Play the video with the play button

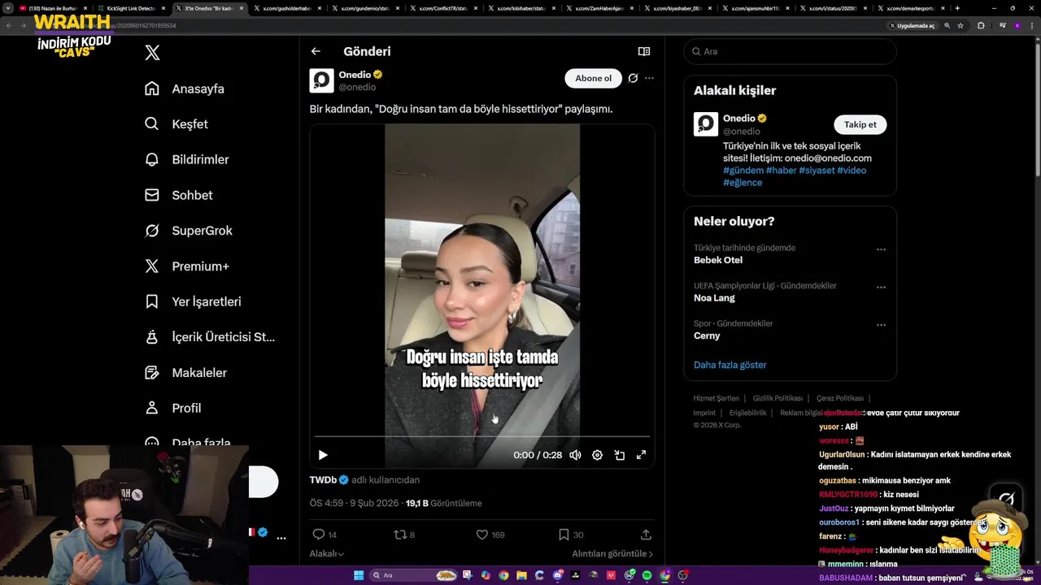pyautogui.click(x=323, y=455)
